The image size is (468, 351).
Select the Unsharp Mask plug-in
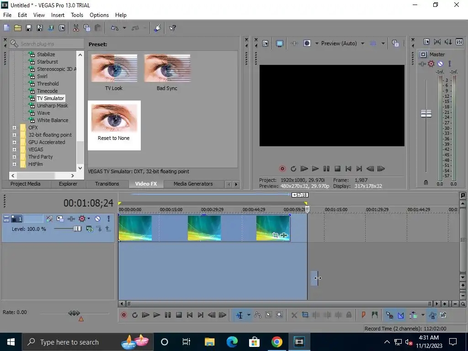[52, 106]
